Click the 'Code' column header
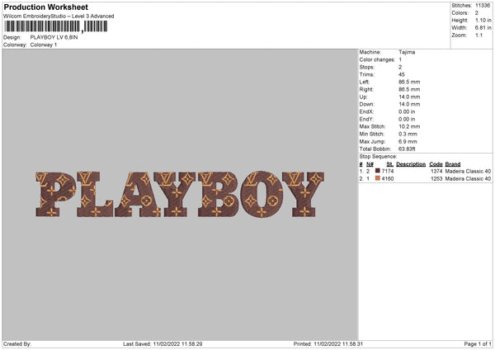The image size is (495, 350). [x=436, y=164]
